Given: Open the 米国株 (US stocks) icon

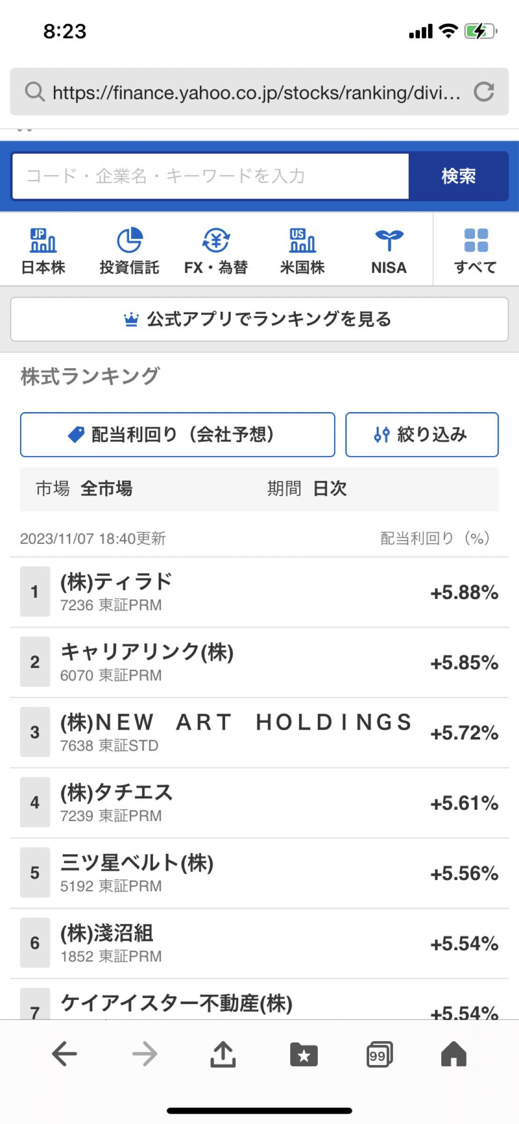Looking at the screenshot, I should pos(302,241).
